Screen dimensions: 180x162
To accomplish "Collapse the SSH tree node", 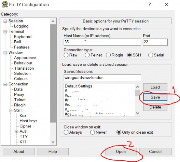I will [11, 111].
